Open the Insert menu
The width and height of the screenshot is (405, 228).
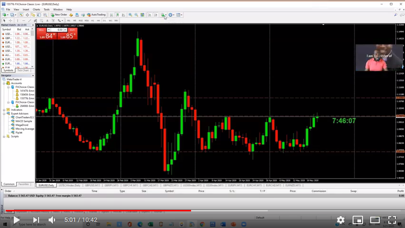(26, 9)
